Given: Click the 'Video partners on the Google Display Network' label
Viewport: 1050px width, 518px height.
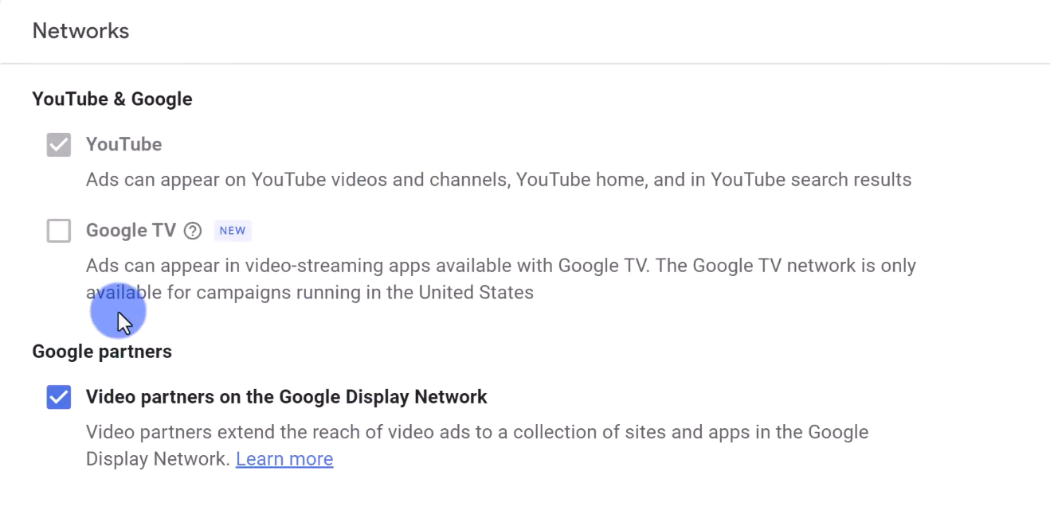Looking at the screenshot, I should (286, 397).
